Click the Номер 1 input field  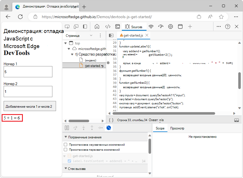[28, 72]
